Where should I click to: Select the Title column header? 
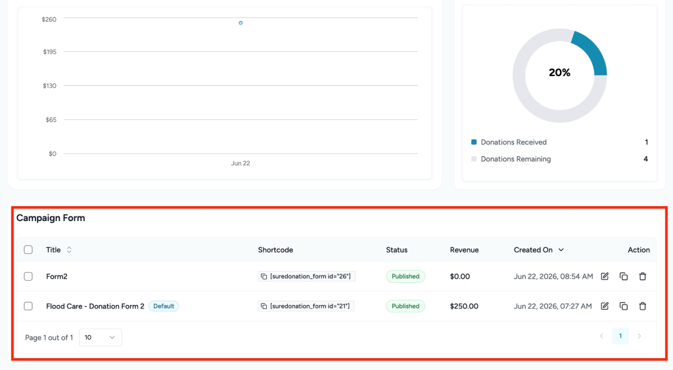(53, 250)
